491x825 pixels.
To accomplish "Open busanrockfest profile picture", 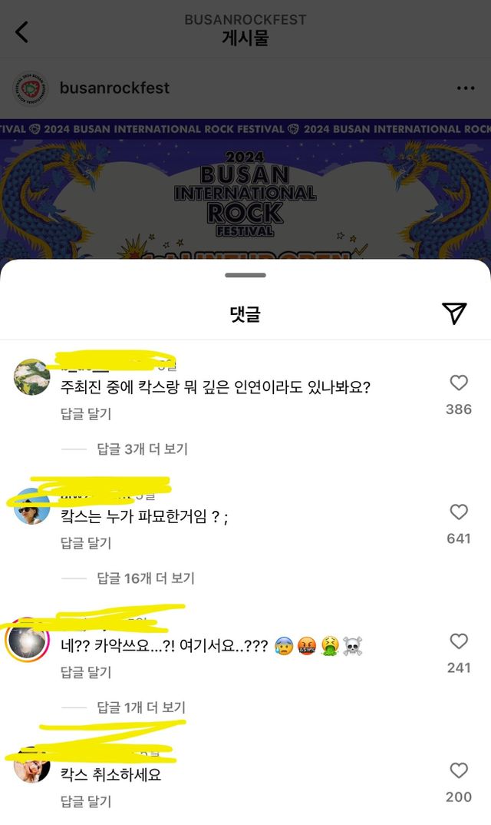I will [x=31, y=88].
